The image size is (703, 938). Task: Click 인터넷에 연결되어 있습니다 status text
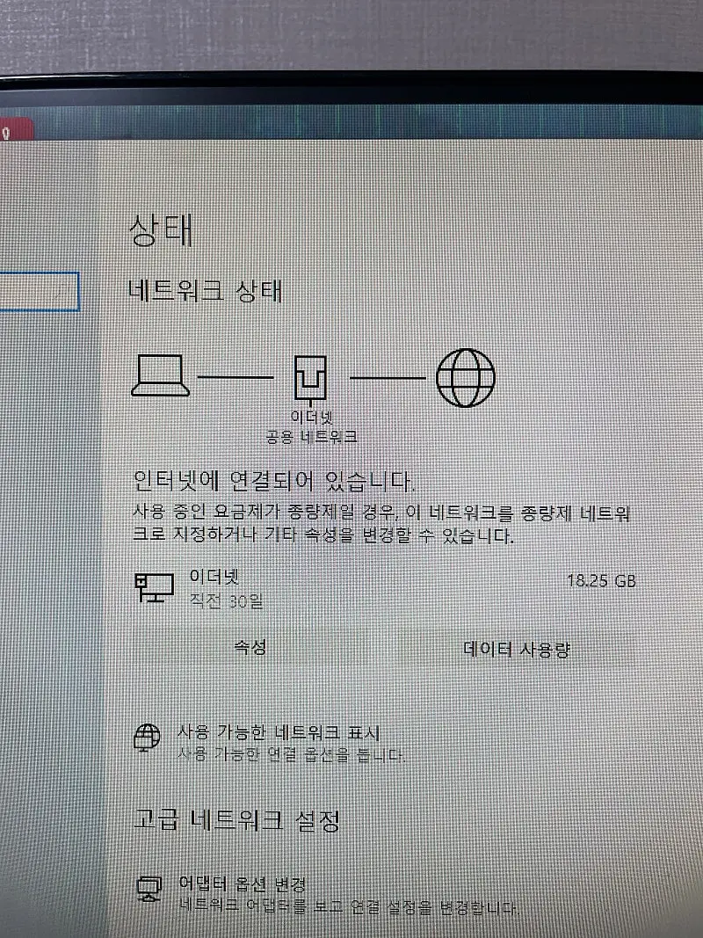[272, 482]
